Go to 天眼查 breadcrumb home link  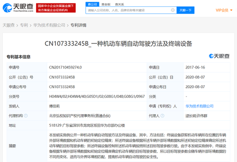tap(9, 25)
